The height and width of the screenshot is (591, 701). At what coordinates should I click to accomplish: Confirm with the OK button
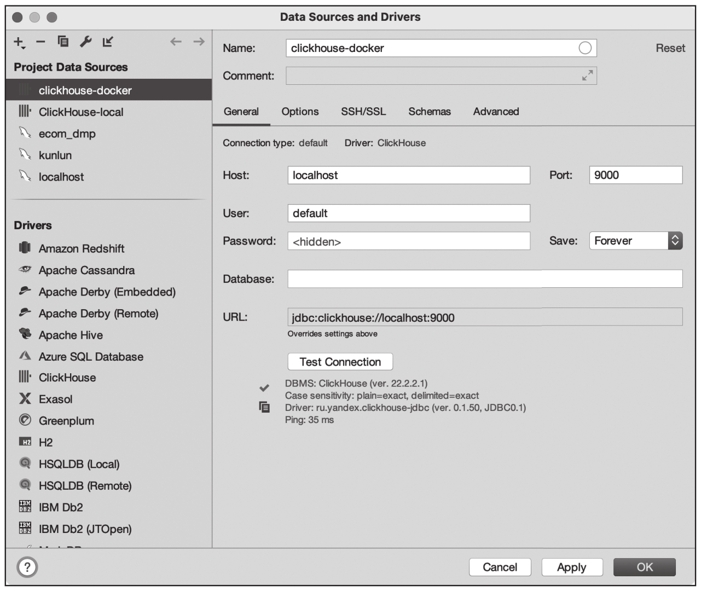click(x=645, y=567)
